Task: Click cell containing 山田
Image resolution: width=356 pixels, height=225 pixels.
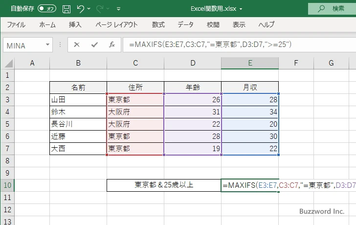Action: 78,100
